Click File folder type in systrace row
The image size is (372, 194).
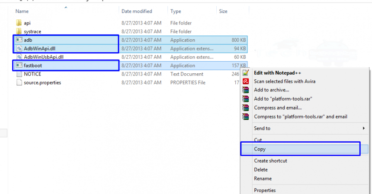[181, 31]
